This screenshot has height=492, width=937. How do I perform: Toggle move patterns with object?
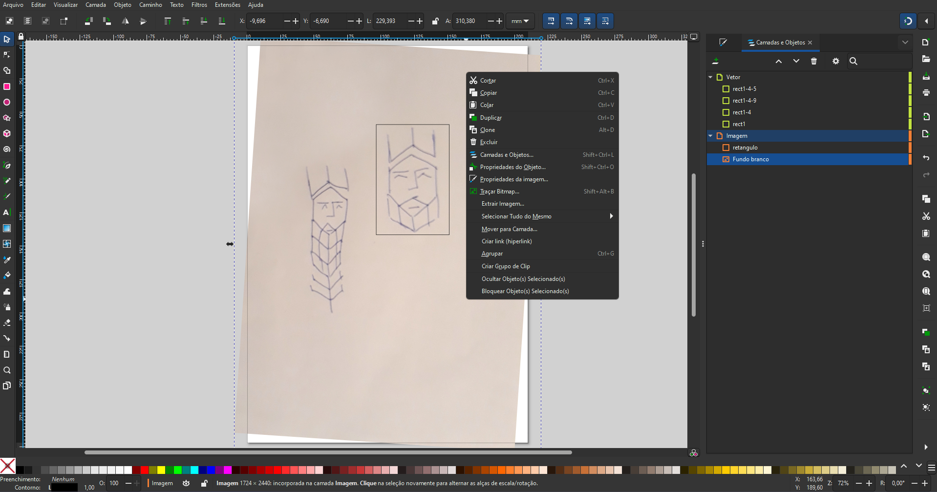[605, 21]
